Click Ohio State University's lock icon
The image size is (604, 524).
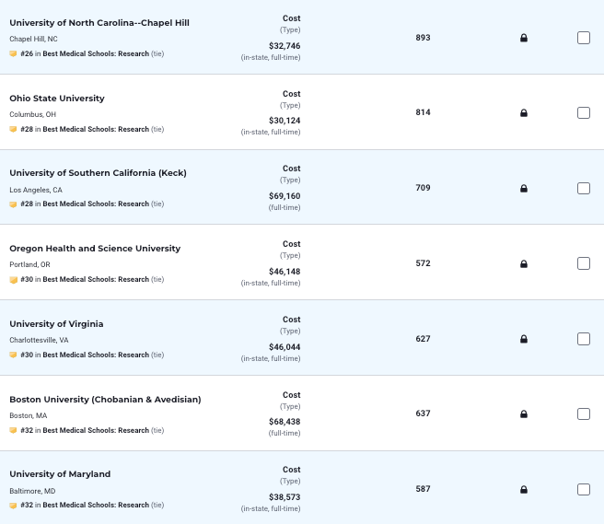pos(524,113)
